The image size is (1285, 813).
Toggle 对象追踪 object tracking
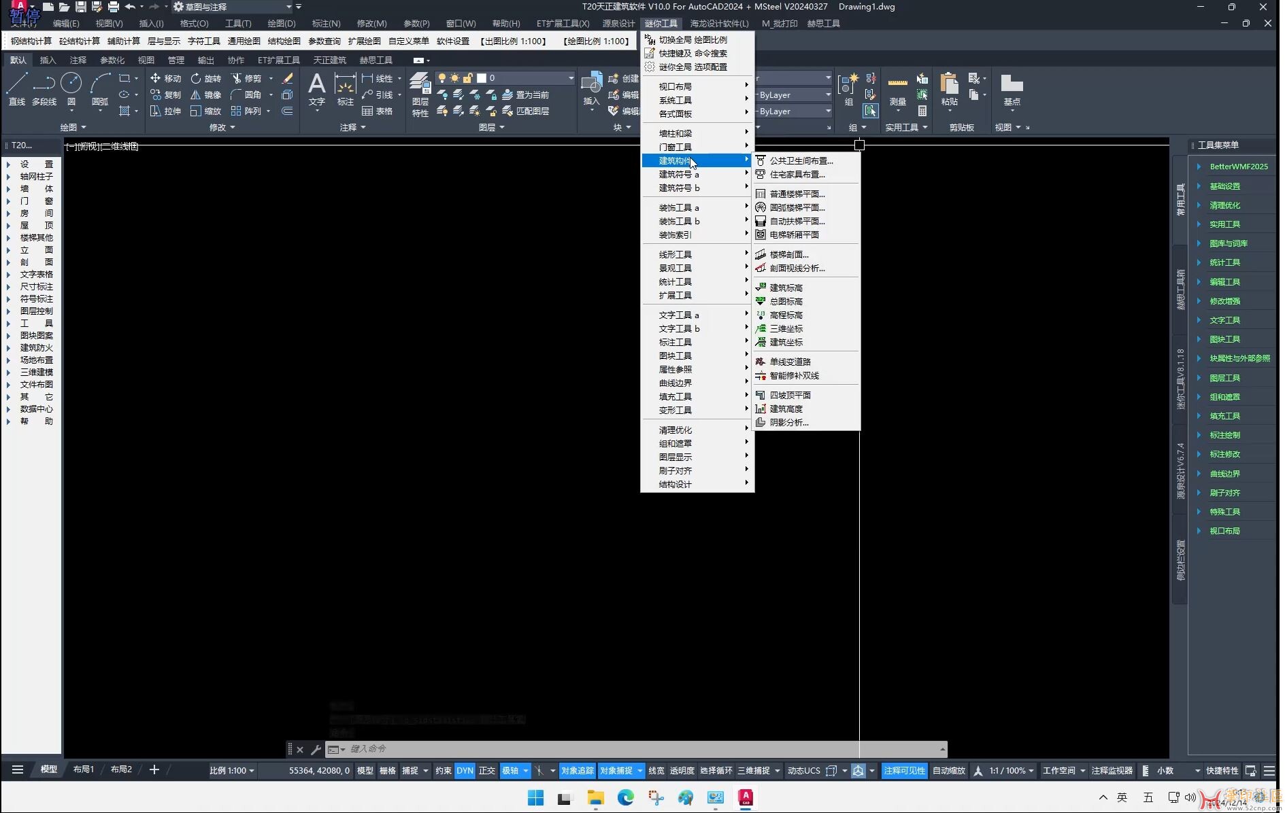pyautogui.click(x=578, y=770)
